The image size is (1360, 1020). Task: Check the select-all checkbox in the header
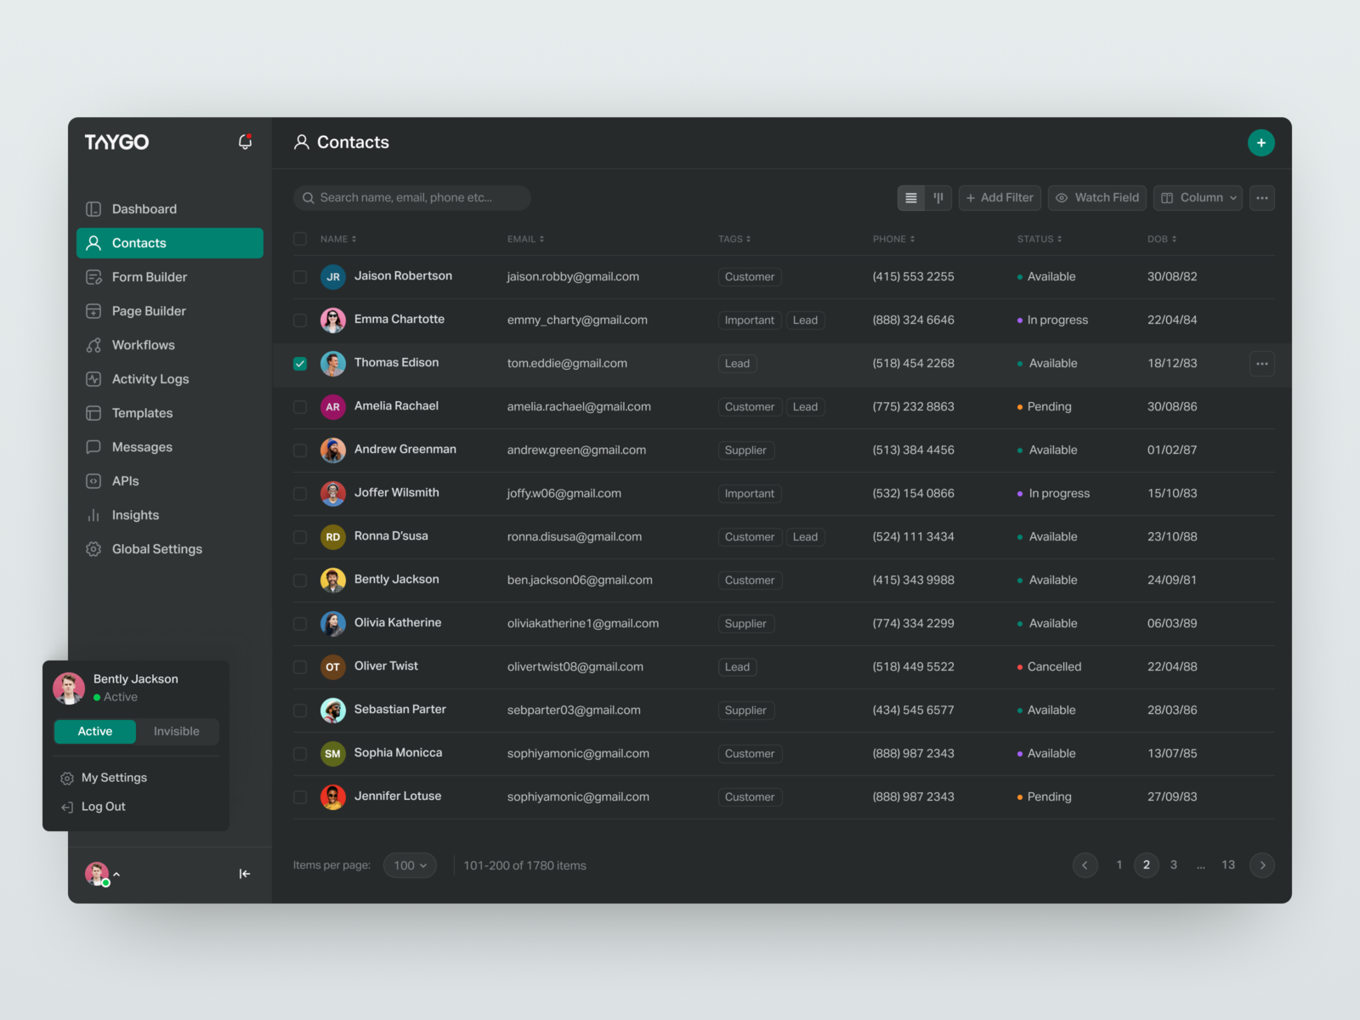click(x=300, y=239)
